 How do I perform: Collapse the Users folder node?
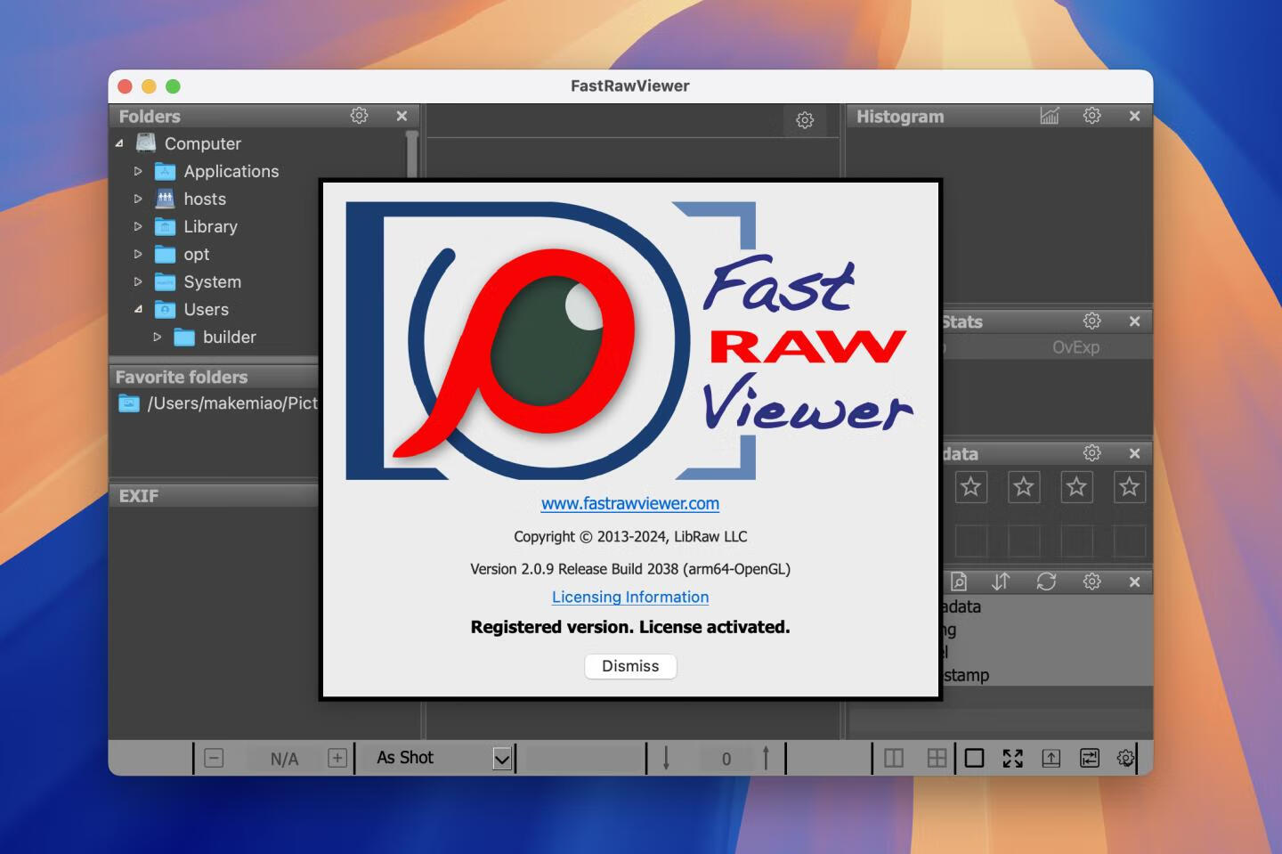(138, 309)
